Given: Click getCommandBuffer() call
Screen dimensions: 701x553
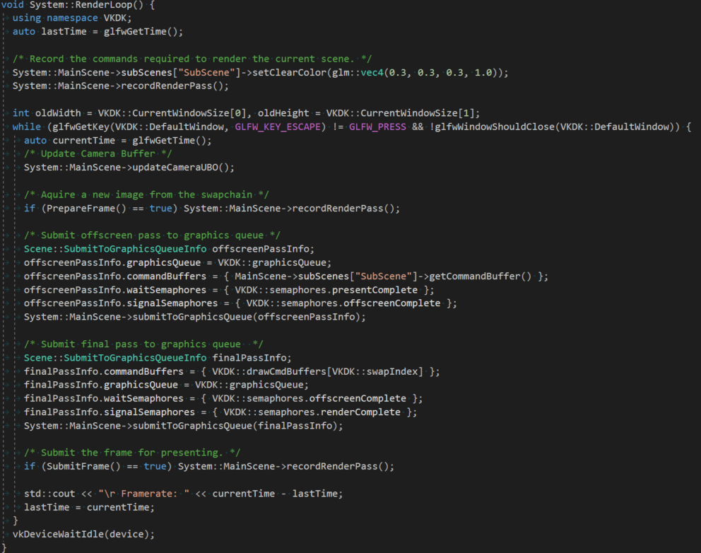Looking at the screenshot, I should 480,276.
